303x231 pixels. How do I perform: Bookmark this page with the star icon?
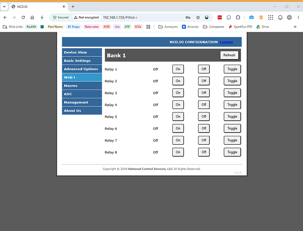(x=198, y=18)
